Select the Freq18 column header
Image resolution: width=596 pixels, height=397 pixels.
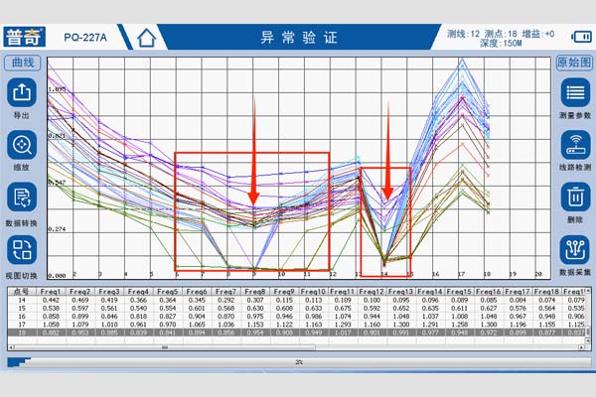tap(547, 292)
